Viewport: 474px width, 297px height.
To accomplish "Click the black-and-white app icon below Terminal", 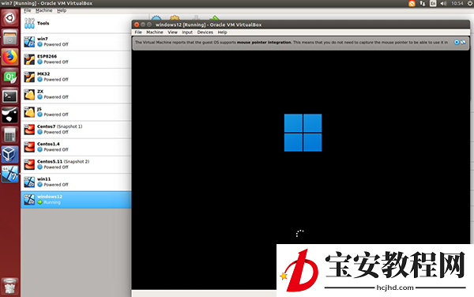I will [x=9, y=115].
